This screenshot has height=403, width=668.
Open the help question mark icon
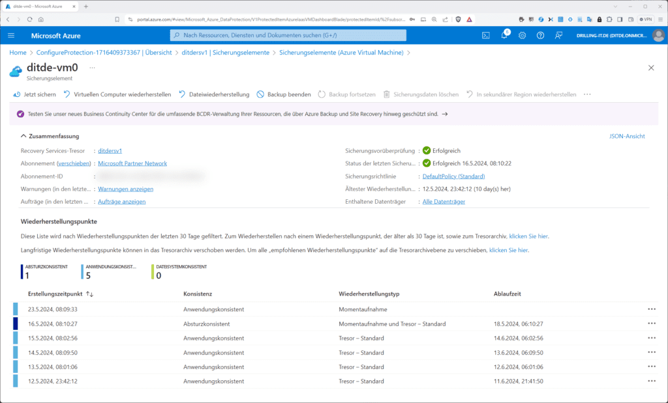pyautogui.click(x=540, y=35)
